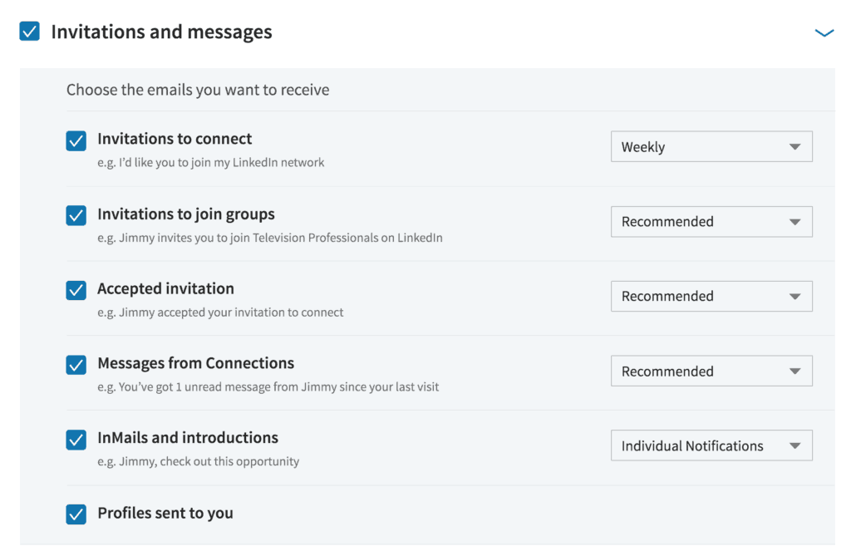Open the Recommended dropdown for Accepted invitation
851x556 pixels.
point(711,296)
